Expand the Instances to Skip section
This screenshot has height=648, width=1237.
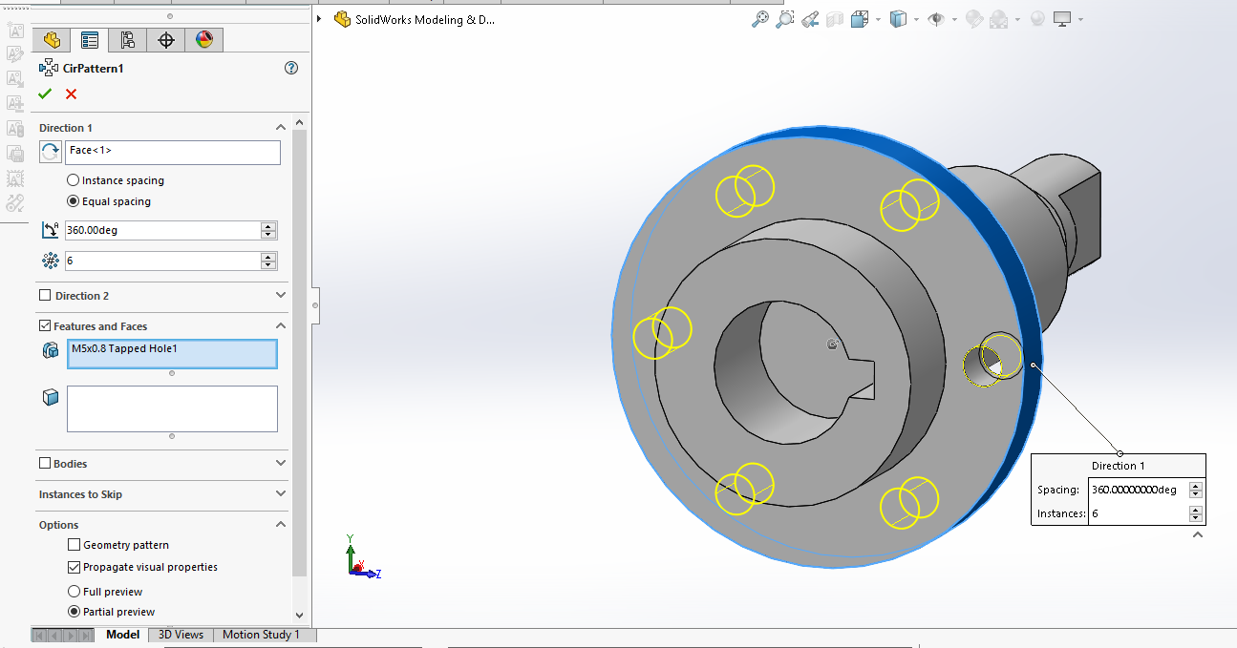(280, 494)
